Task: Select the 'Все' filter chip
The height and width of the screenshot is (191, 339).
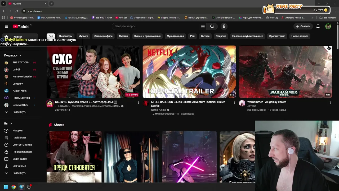Action: (51, 36)
